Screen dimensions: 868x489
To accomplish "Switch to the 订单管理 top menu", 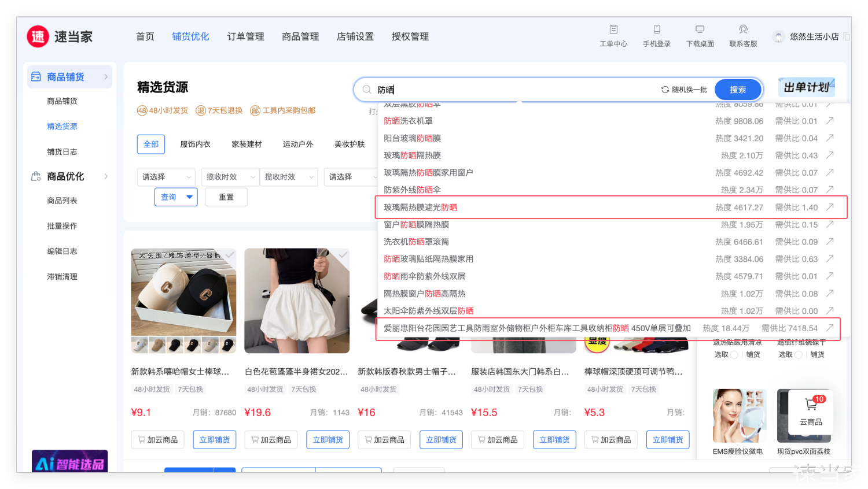I will [245, 36].
